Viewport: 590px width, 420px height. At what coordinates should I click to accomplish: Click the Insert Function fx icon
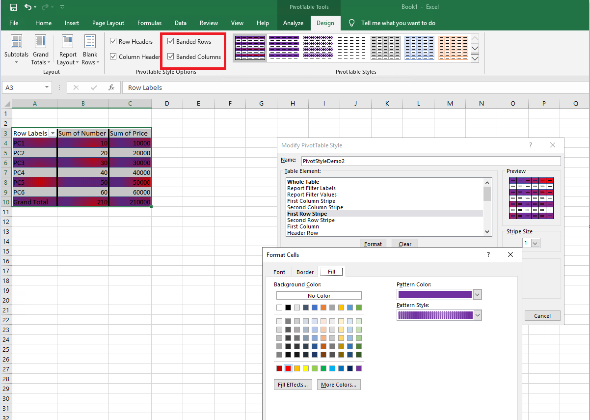[x=111, y=87]
